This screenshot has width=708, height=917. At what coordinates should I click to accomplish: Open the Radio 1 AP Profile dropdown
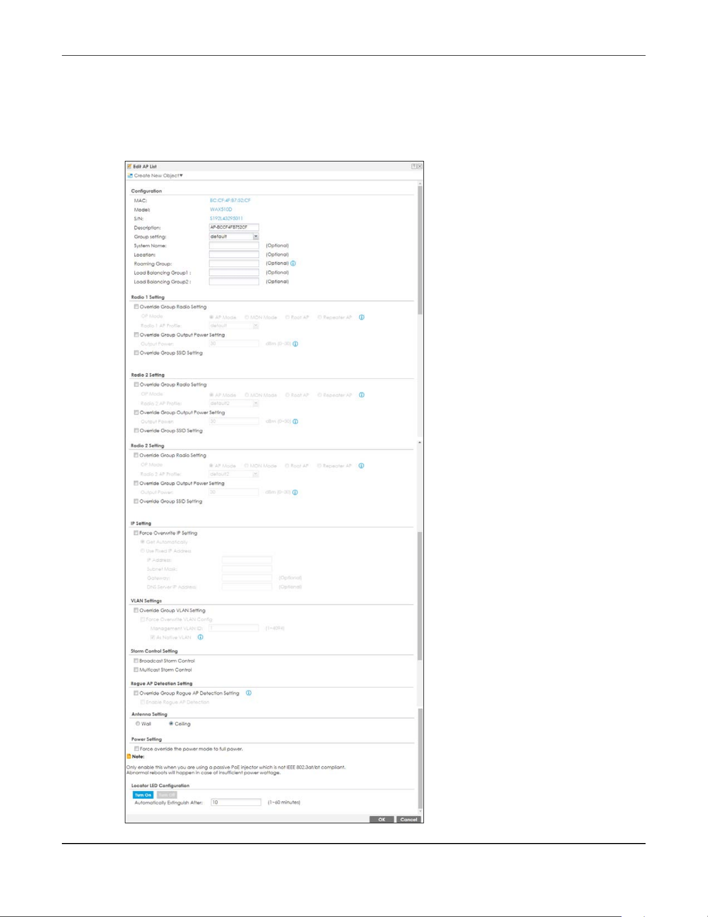click(256, 325)
